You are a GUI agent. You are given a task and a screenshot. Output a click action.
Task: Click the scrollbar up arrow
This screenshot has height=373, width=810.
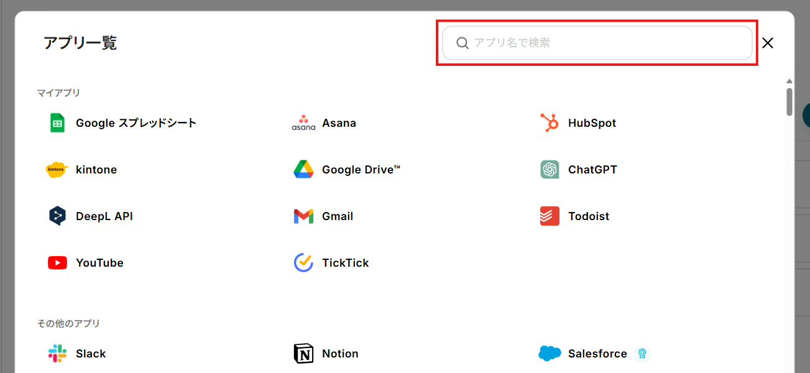pos(789,81)
